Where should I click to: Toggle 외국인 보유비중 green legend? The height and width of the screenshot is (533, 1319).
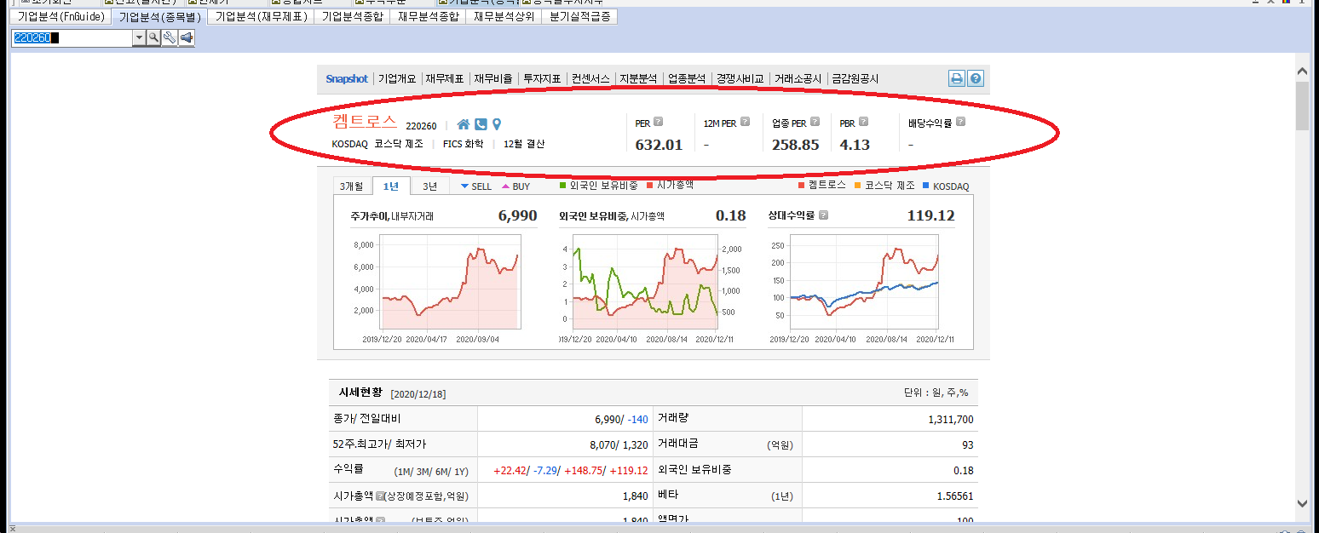(598, 186)
